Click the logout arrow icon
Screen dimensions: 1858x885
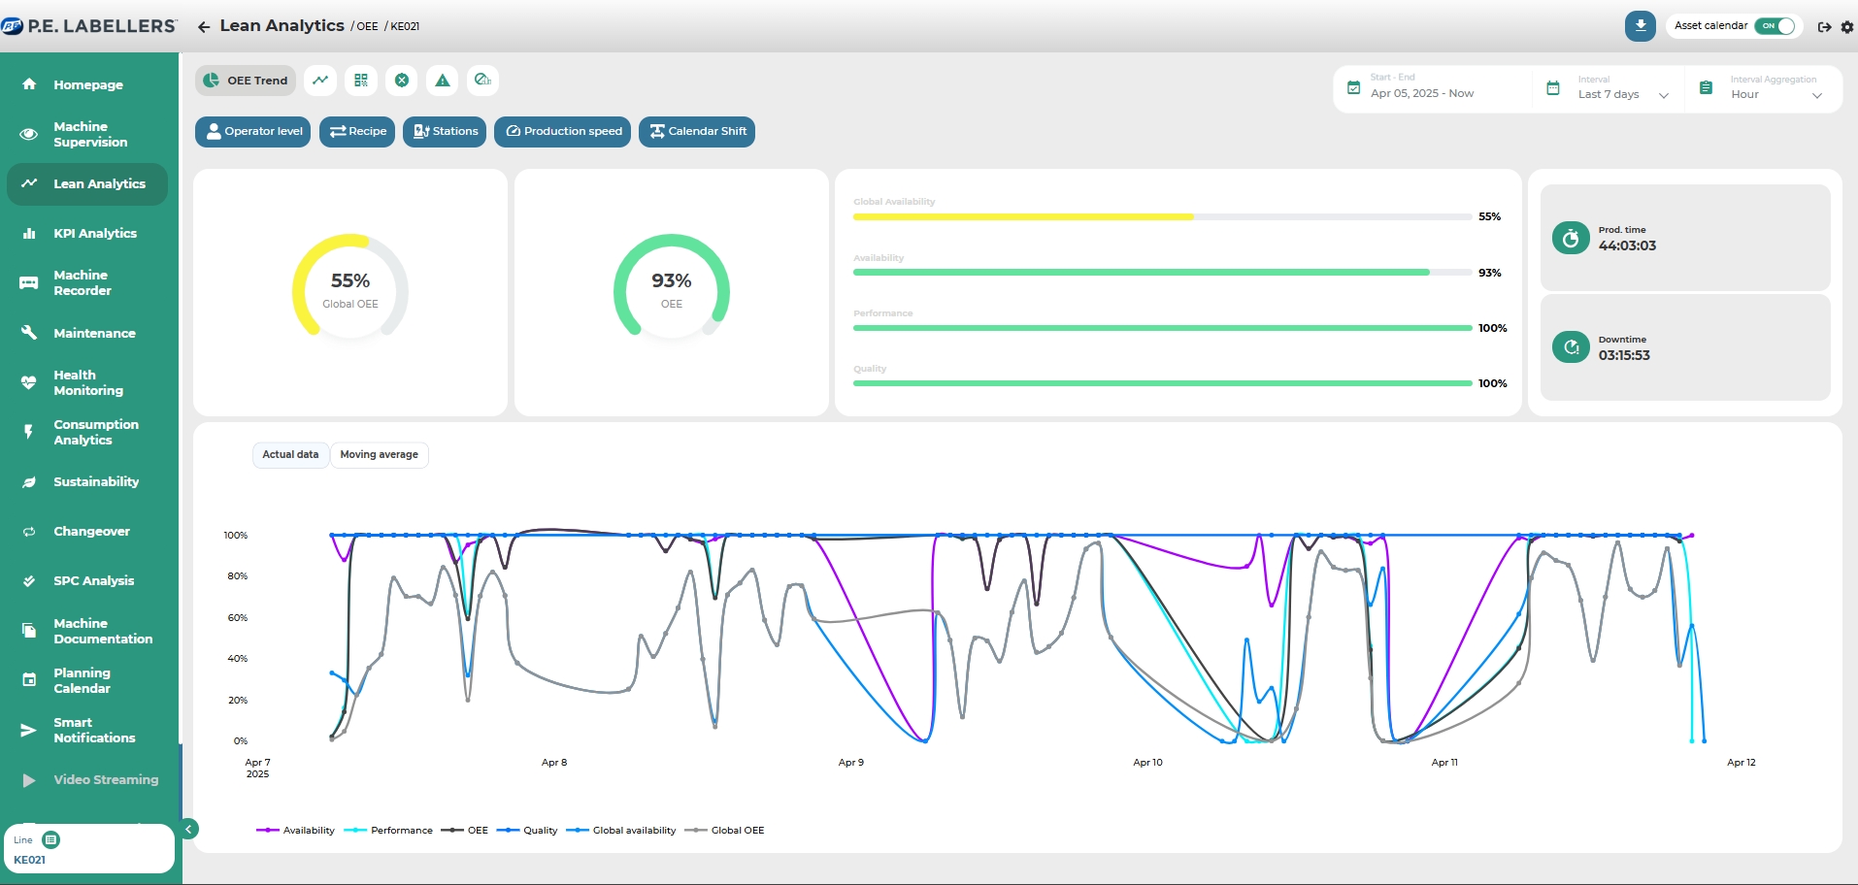click(1824, 27)
